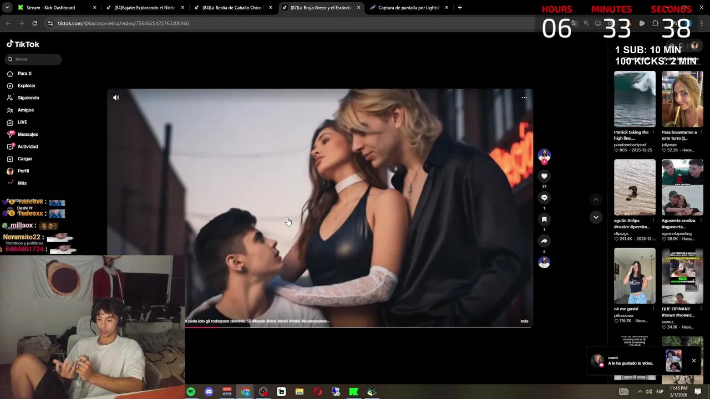Click the Buscar search field
This screenshot has width=710, height=399.
[33, 59]
